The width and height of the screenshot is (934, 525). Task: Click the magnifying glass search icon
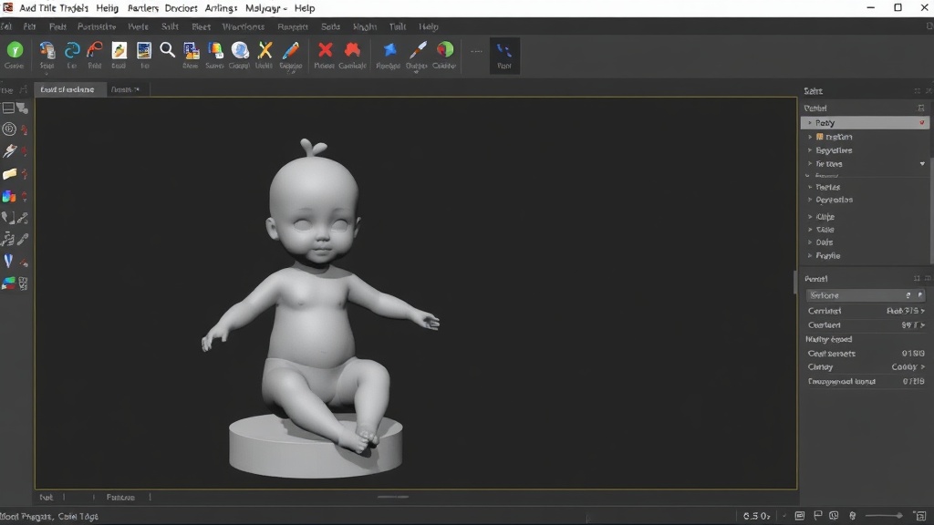point(167,50)
